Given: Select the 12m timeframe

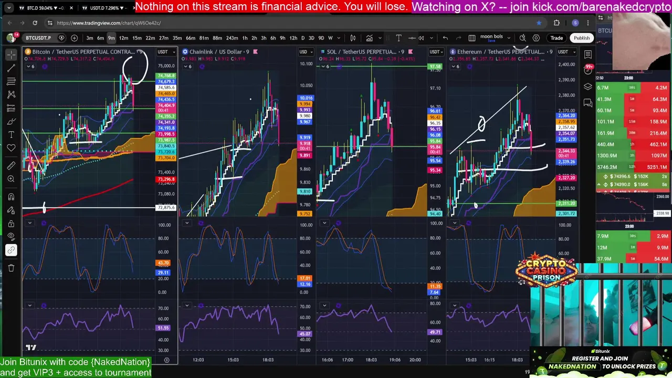Looking at the screenshot, I should point(123,38).
